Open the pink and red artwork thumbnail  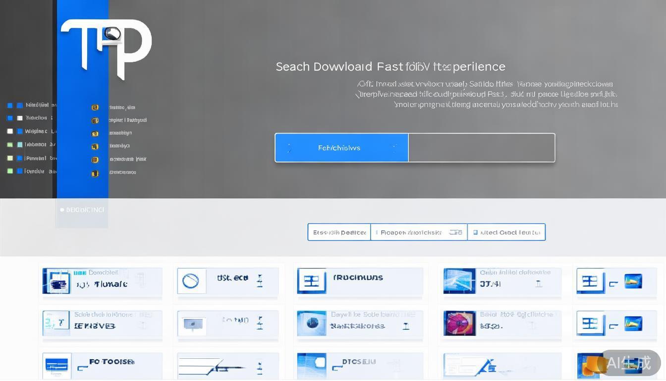(459, 323)
